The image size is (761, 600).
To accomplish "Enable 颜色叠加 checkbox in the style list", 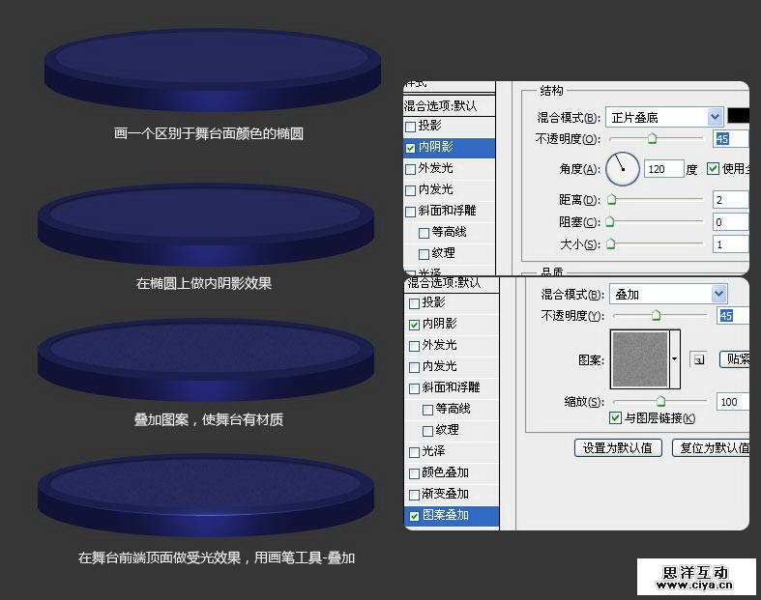I will (x=414, y=473).
